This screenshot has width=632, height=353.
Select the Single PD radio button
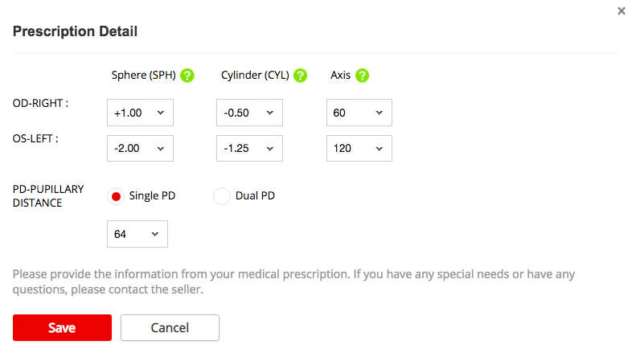[x=116, y=196]
